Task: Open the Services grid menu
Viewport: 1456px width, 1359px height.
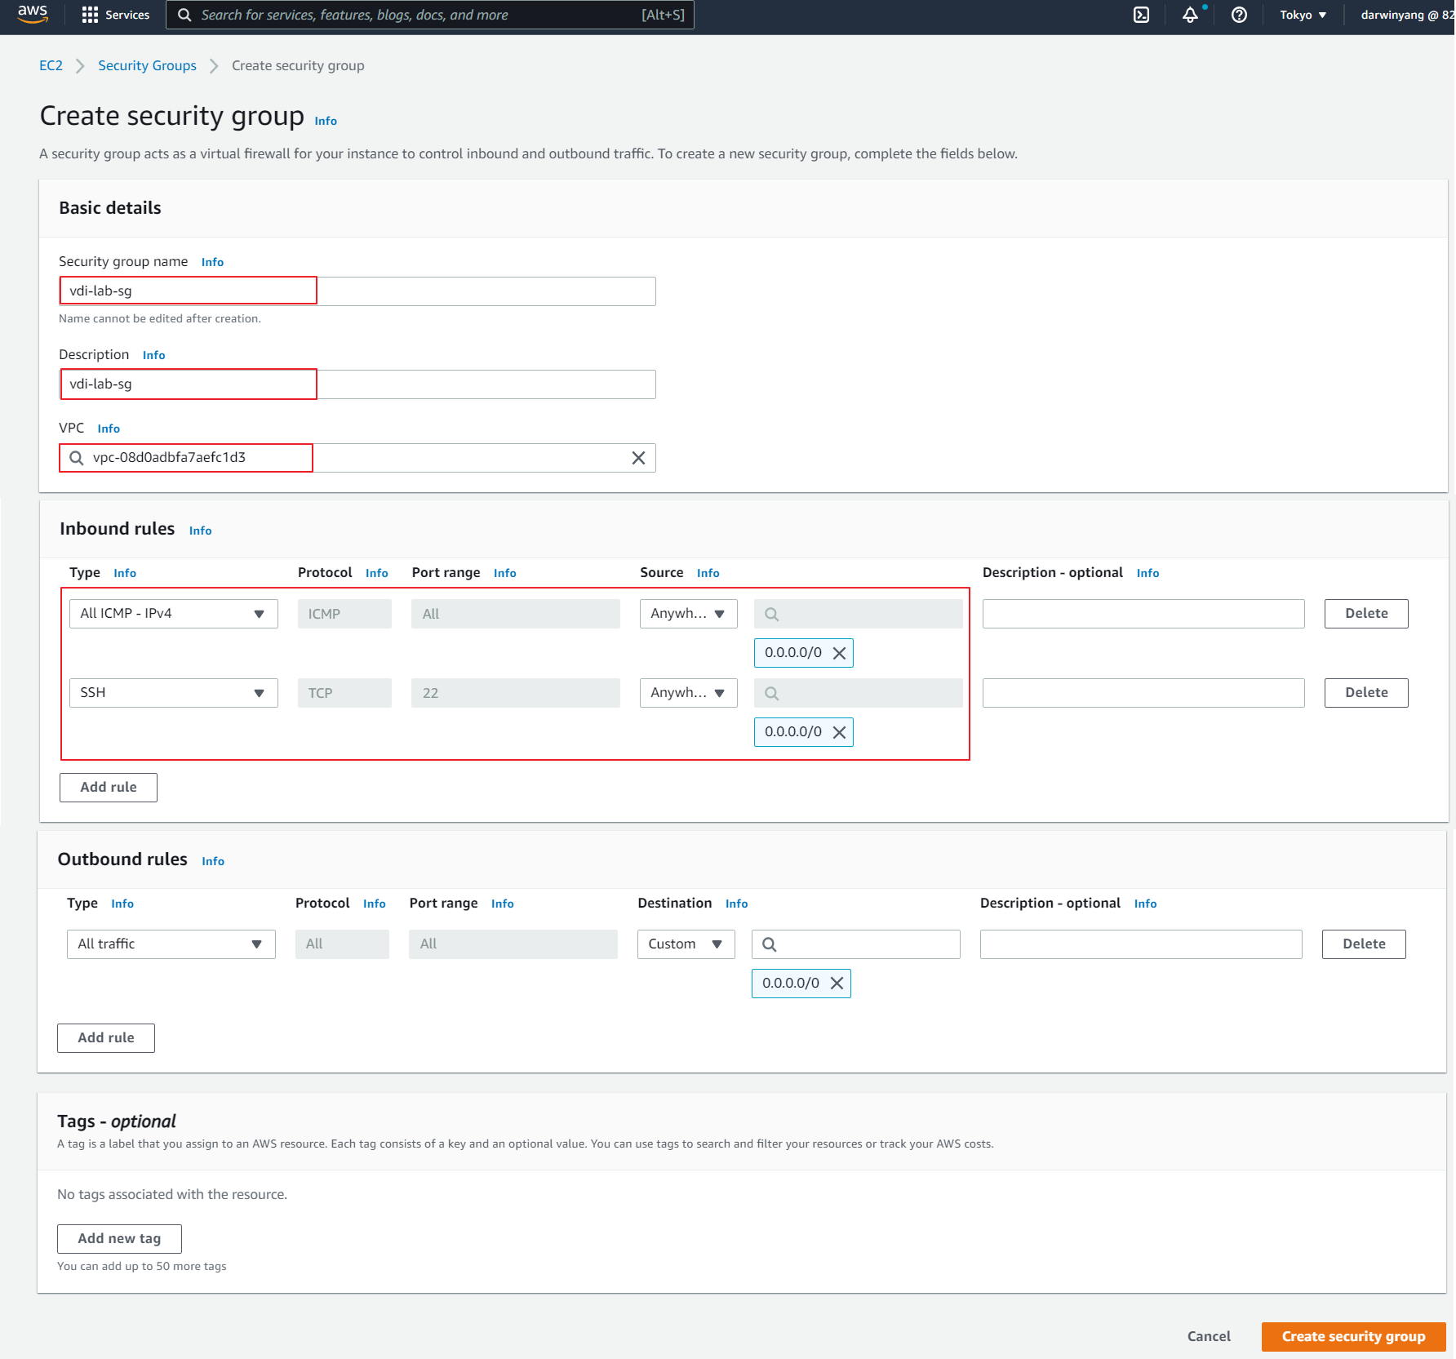Action: click(115, 15)
